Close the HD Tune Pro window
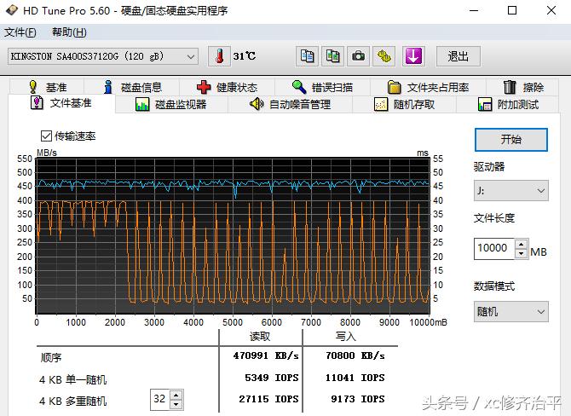This screenshot has height=416, width=571. click(x=551, y=10)
